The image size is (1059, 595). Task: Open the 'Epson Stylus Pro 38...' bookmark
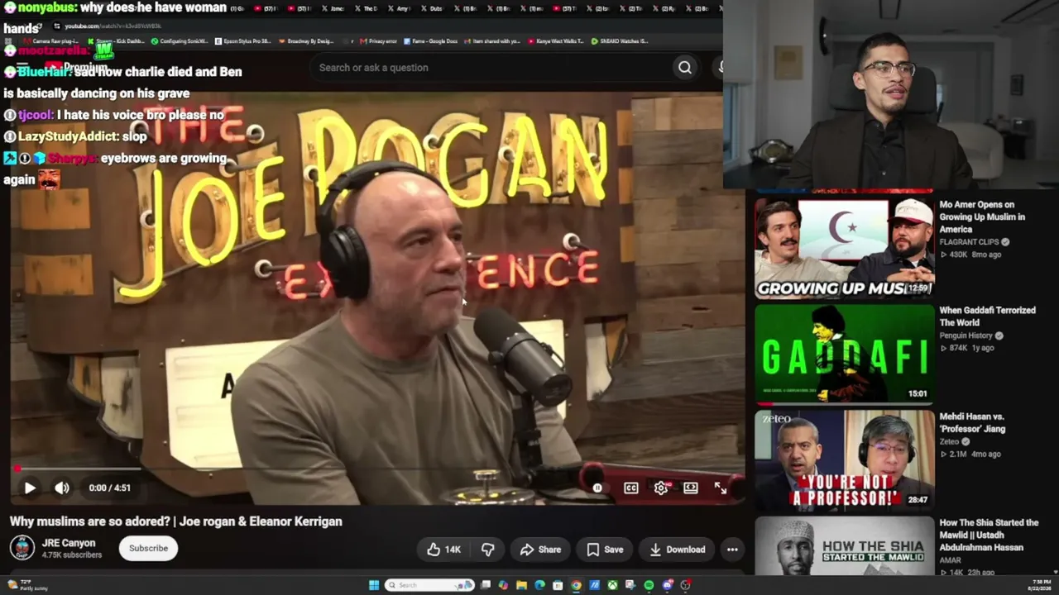point(242,40)
